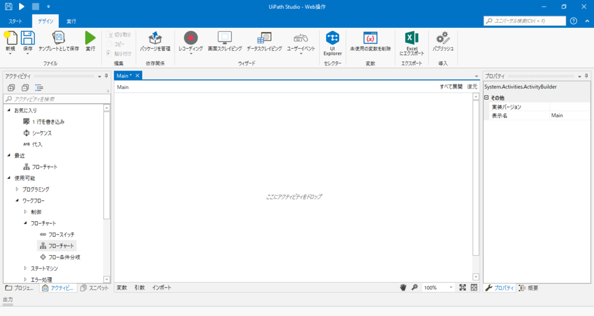This screenshot has height=316, width=594.
Task: Expand the プログラミング node
Action: (17, 189)
